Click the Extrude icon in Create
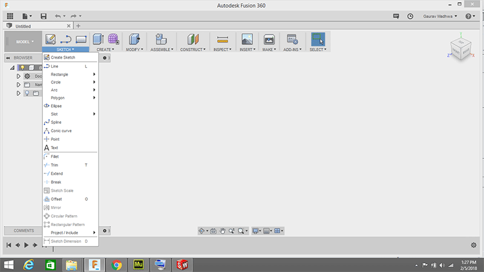484x272 pixels. pos(99,39)
